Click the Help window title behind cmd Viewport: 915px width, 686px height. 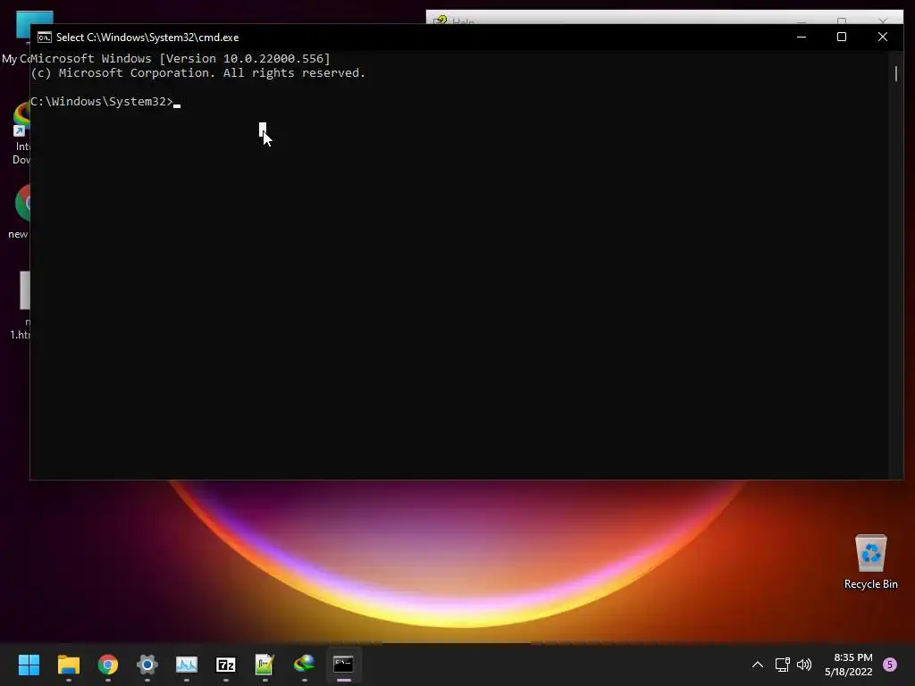[x=463, y=21]
